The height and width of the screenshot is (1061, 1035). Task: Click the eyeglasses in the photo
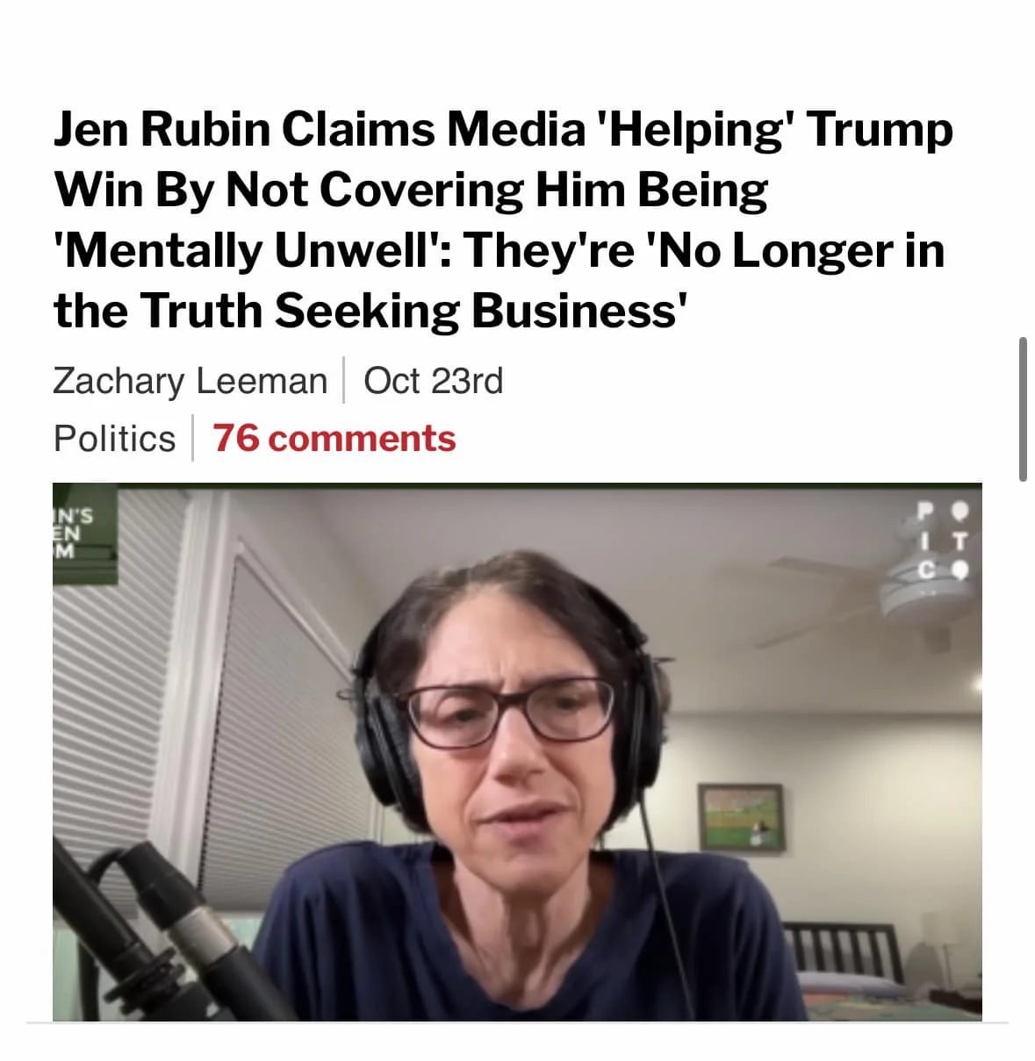[x=507, y=713]
